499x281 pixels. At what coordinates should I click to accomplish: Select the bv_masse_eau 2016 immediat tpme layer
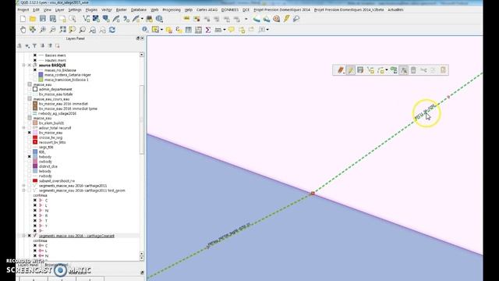68,108
